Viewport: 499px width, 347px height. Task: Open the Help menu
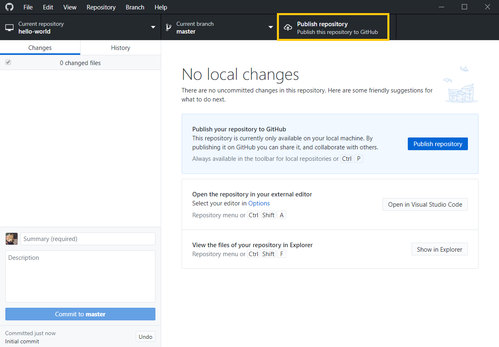(161, 7)
